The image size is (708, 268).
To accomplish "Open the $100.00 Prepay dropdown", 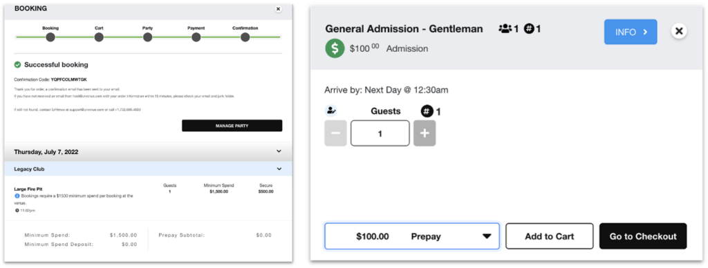I will point(412,236).
